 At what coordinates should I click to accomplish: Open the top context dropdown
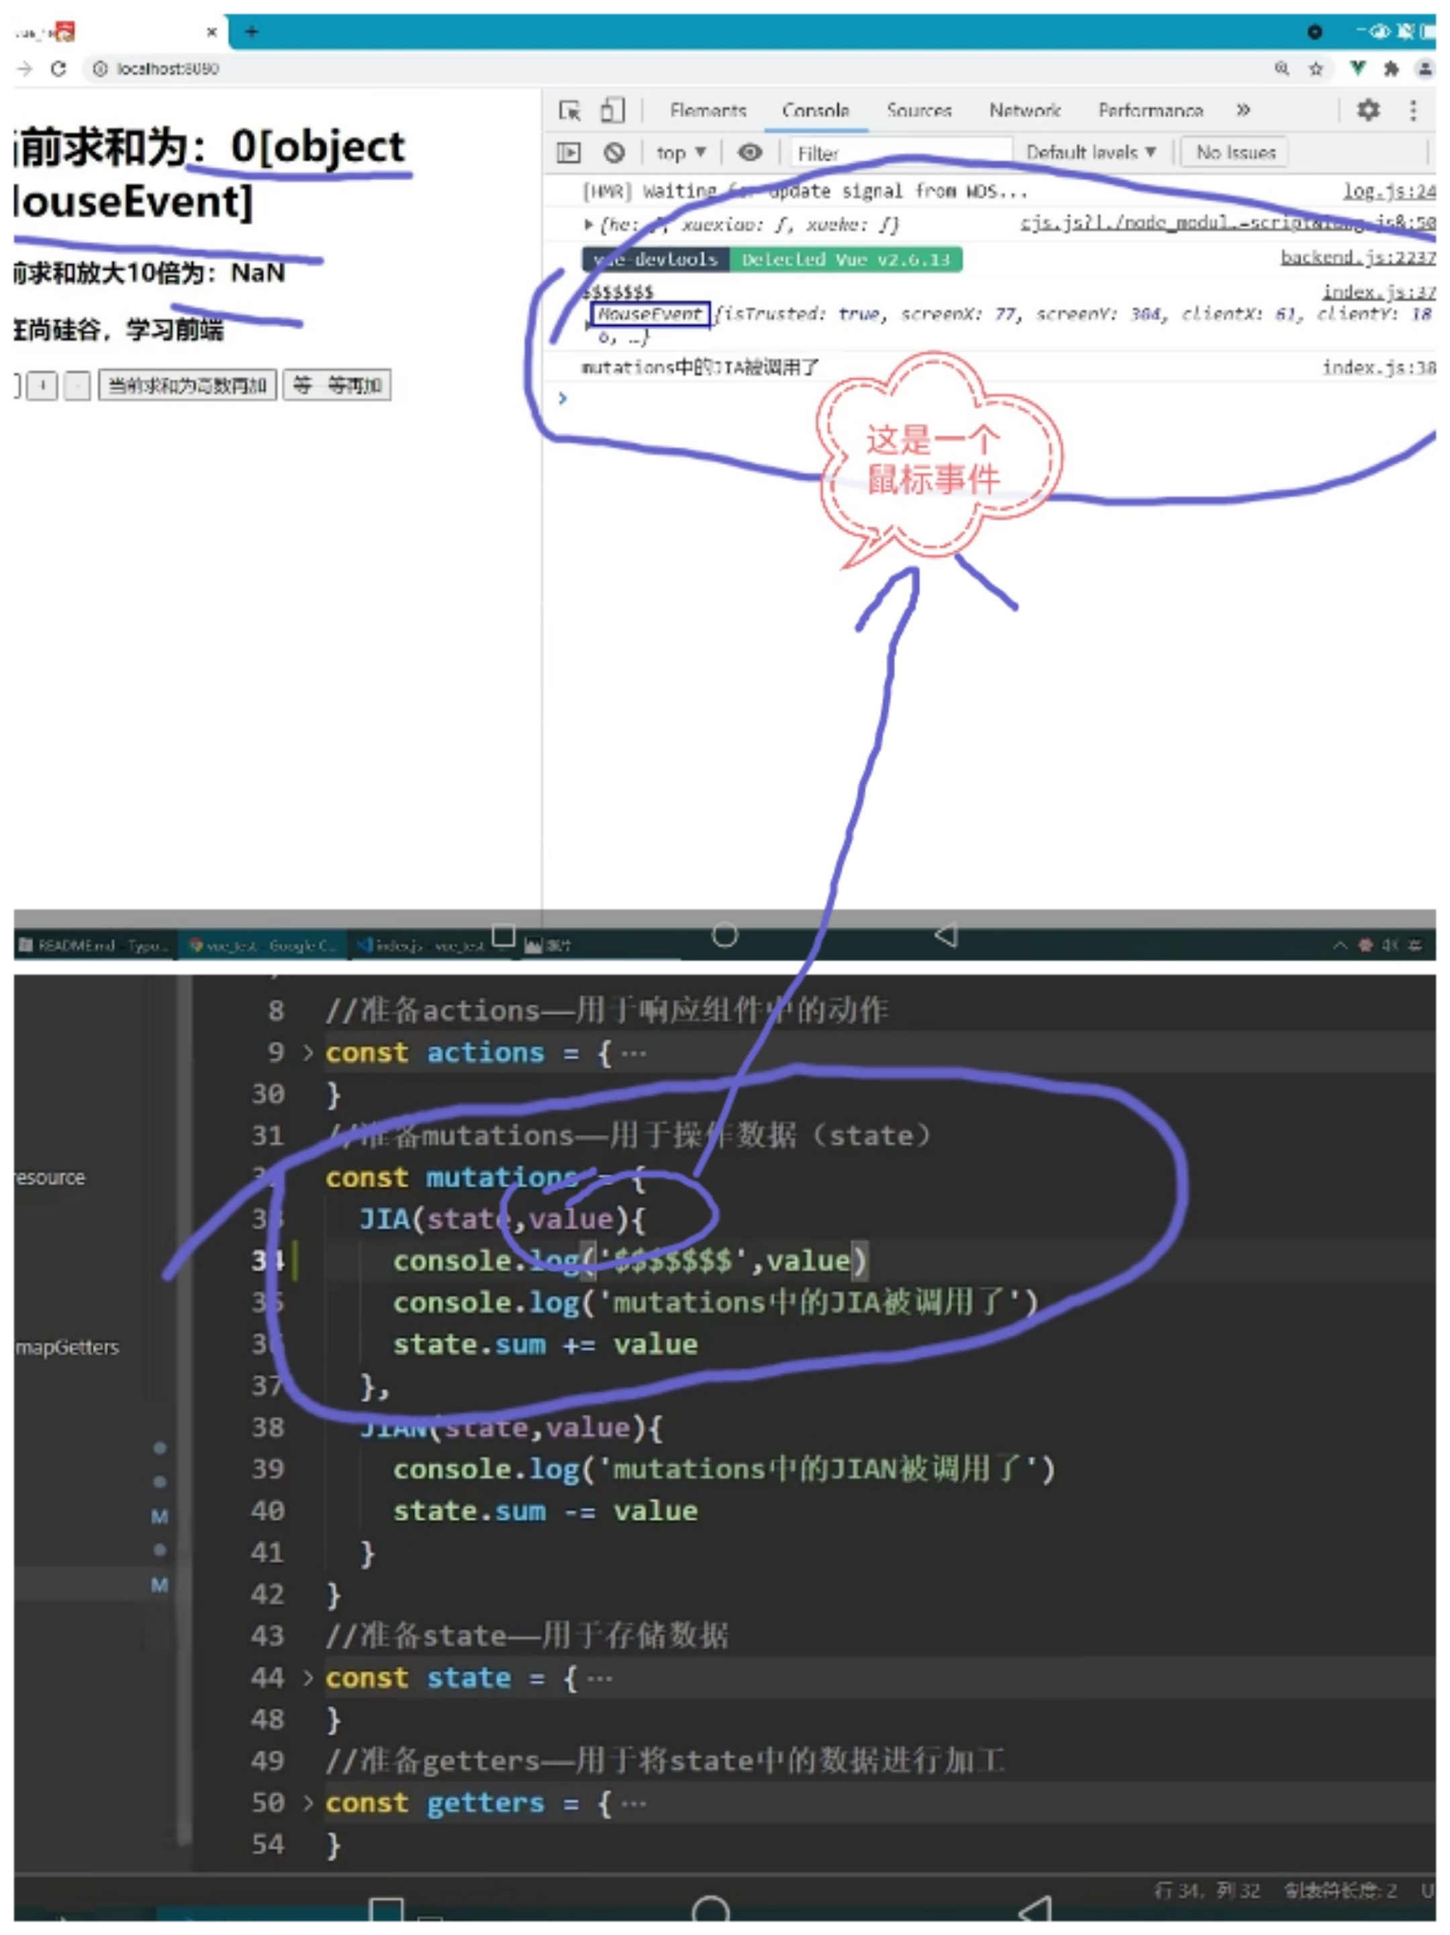(x=681, y=153)
